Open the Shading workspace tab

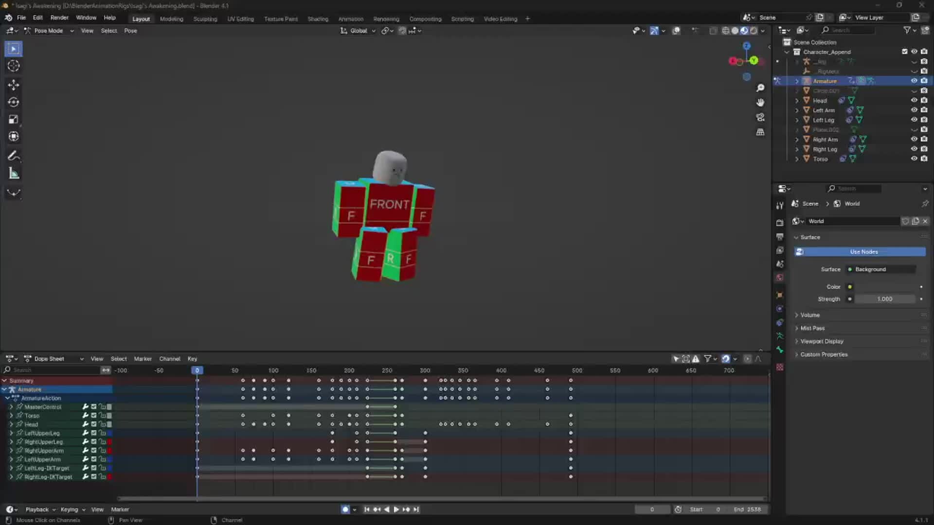[x=318, y=18]
